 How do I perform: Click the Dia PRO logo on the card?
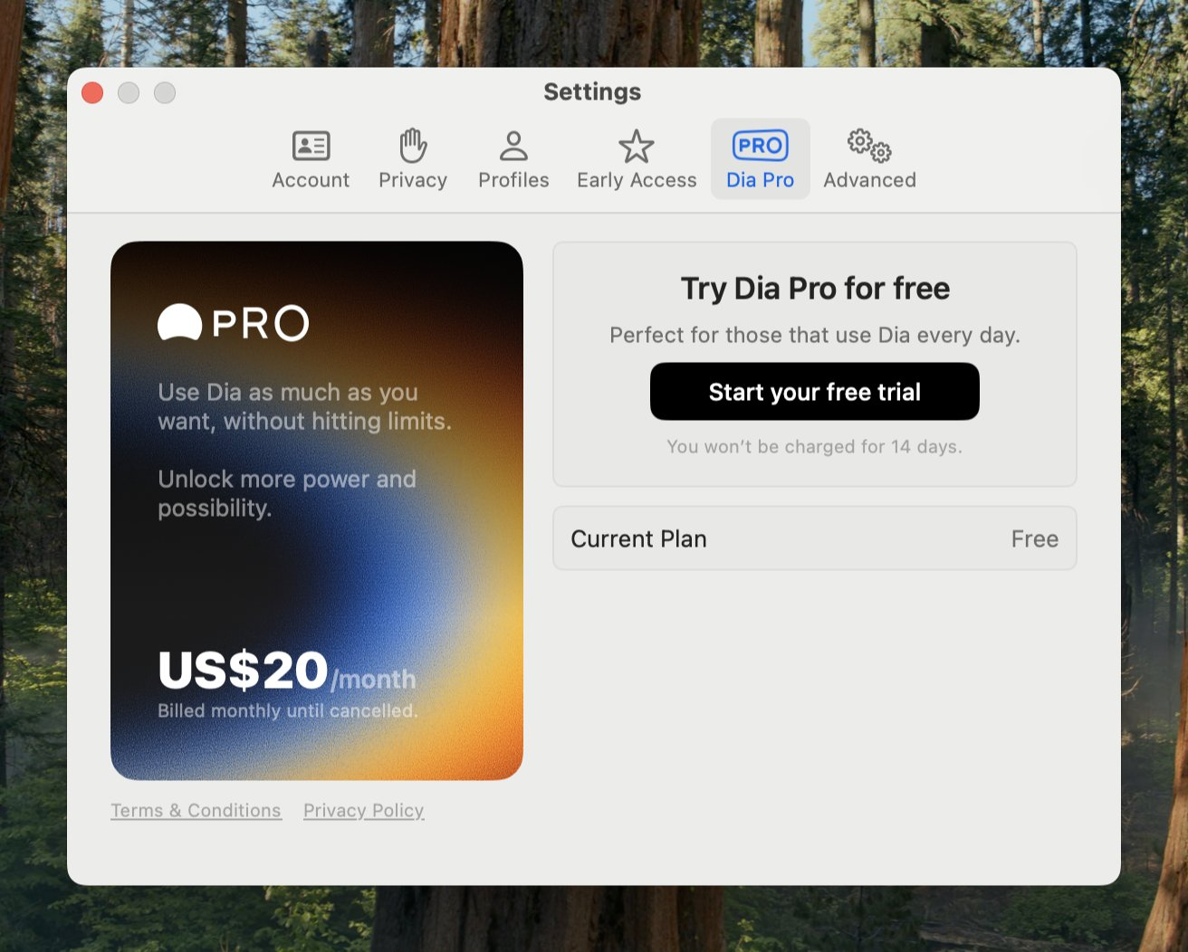point(234,323)
